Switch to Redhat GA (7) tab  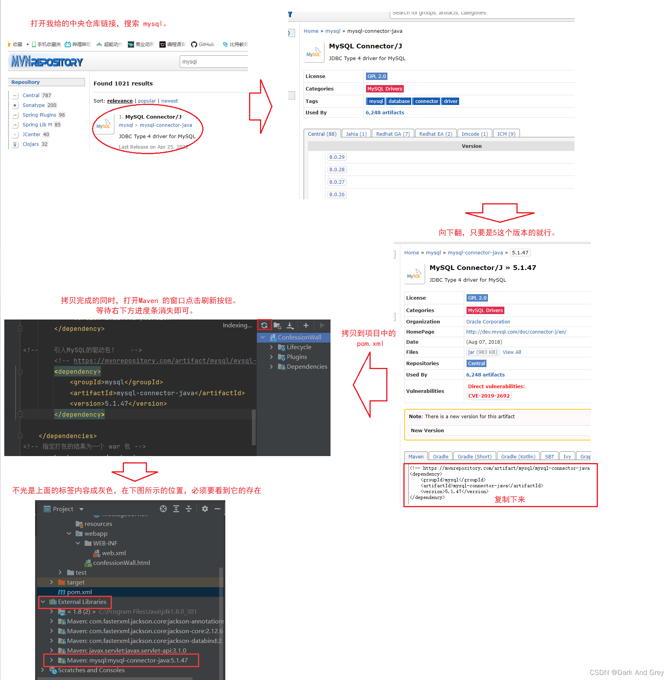(393, 133)
